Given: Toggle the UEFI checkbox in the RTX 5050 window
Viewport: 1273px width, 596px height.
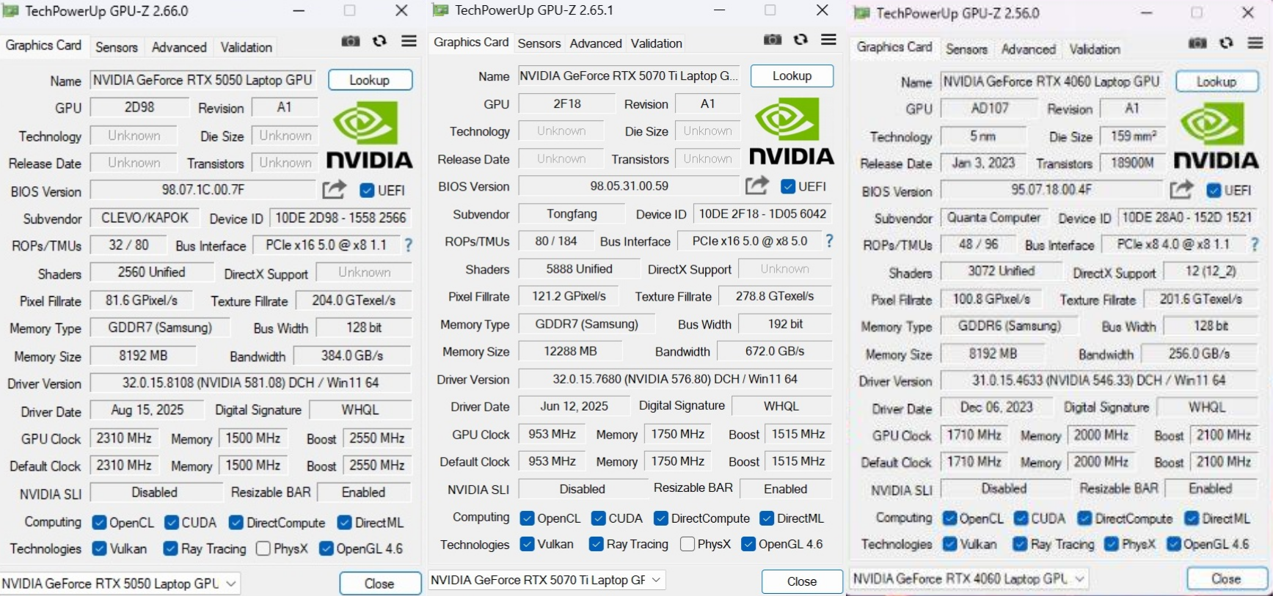Looking at the screenshot, I should [368, 191].
